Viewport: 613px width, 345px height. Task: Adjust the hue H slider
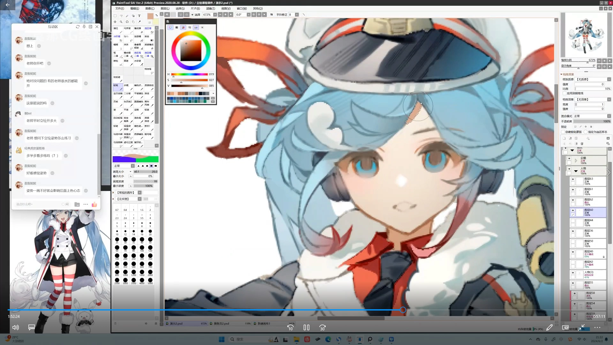(189, 74)
